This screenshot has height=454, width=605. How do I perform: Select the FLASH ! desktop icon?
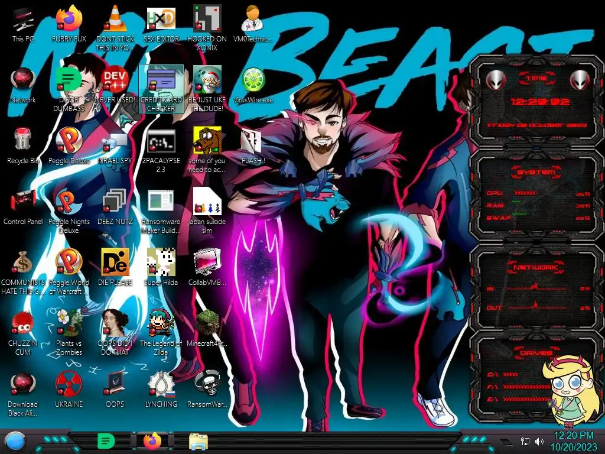pos(253,147)
